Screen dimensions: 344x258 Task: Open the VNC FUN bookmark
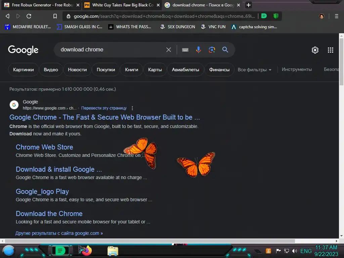tap(213, 27)
